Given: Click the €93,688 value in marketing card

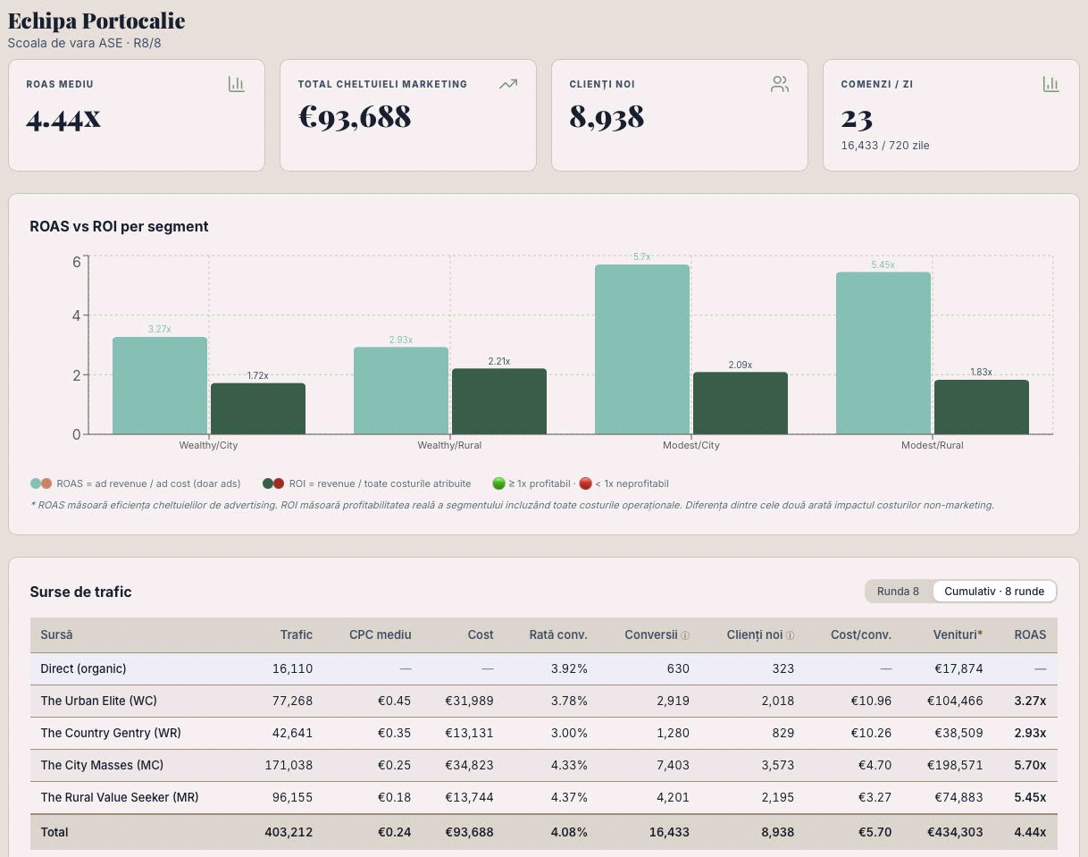Looking at the screenshot, I should pos(355,117).
